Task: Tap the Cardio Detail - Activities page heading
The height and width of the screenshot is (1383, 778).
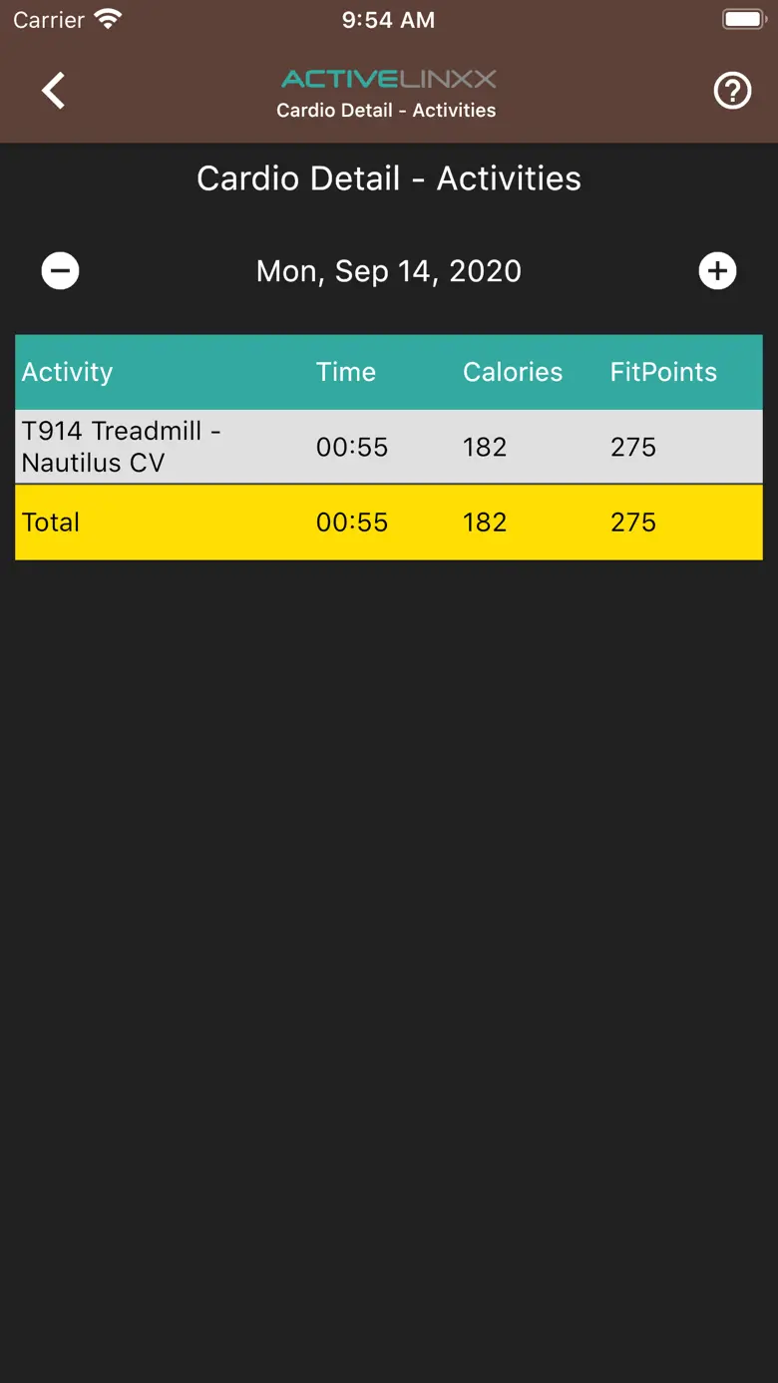Action: coord(388,178)
